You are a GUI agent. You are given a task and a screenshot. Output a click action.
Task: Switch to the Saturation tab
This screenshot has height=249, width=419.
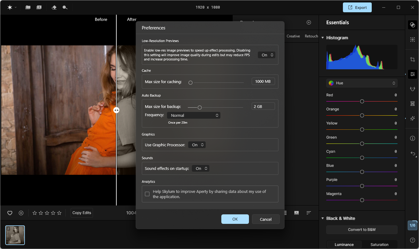379,244
